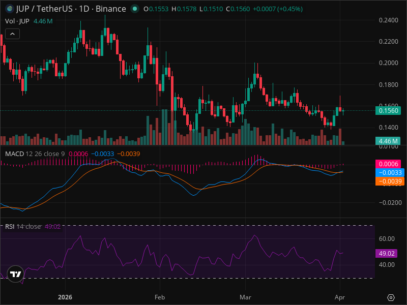The height and width of the screenshot is (305, 407).
Task: Open the TradingView logo link
Action: [16, 274]
